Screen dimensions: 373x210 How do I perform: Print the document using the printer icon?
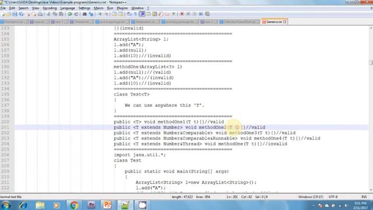40,14
